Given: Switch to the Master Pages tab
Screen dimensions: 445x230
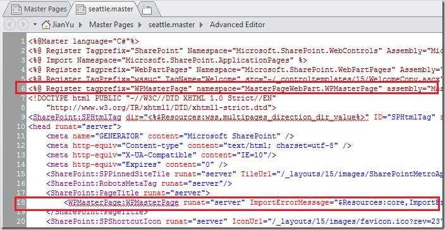Looking at the screenshot, I should [37, 9].
